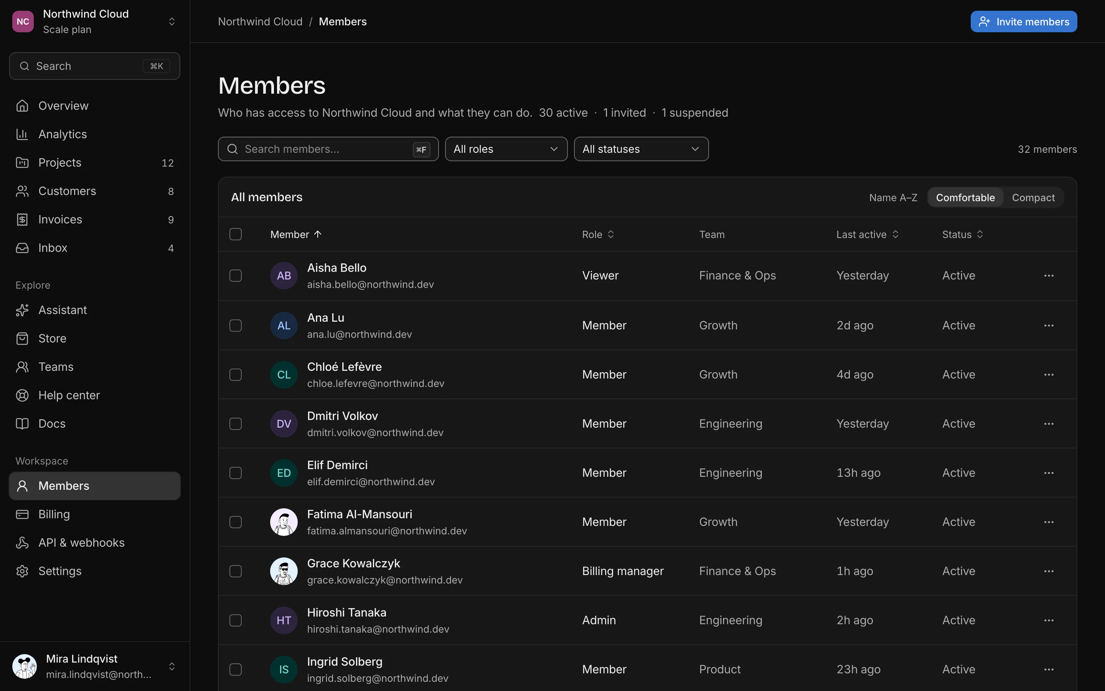The image size is (1105, 691).
Task: Click the API & webhooks icon
Action: pyautogui.click(x=22, y=542)
